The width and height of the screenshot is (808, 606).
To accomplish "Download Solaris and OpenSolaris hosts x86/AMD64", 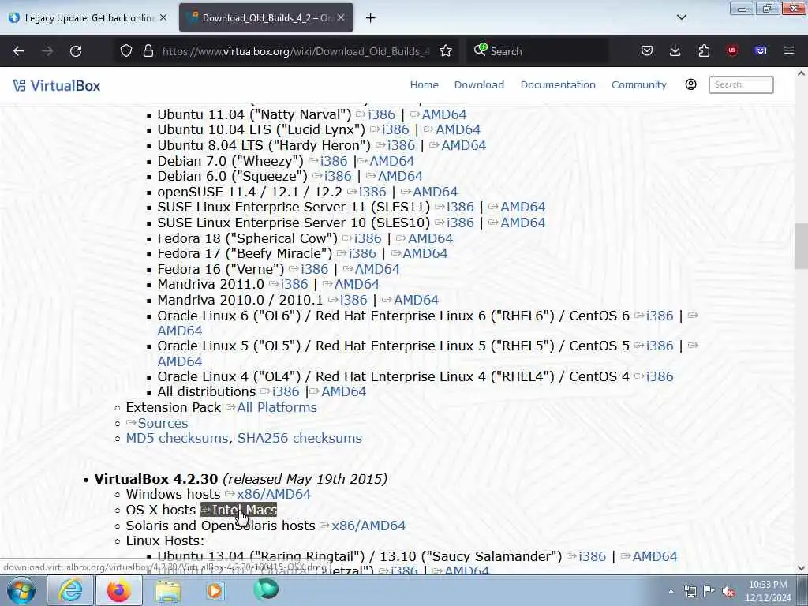I will (368, 526).
